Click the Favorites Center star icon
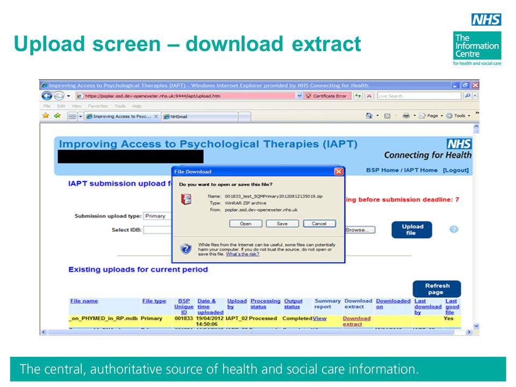 46,116
